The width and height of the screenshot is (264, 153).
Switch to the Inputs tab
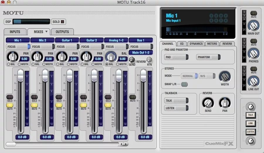15,32
